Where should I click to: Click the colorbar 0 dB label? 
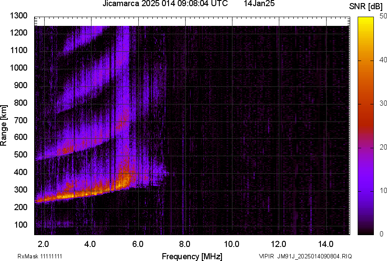click(x=382, y=234)
